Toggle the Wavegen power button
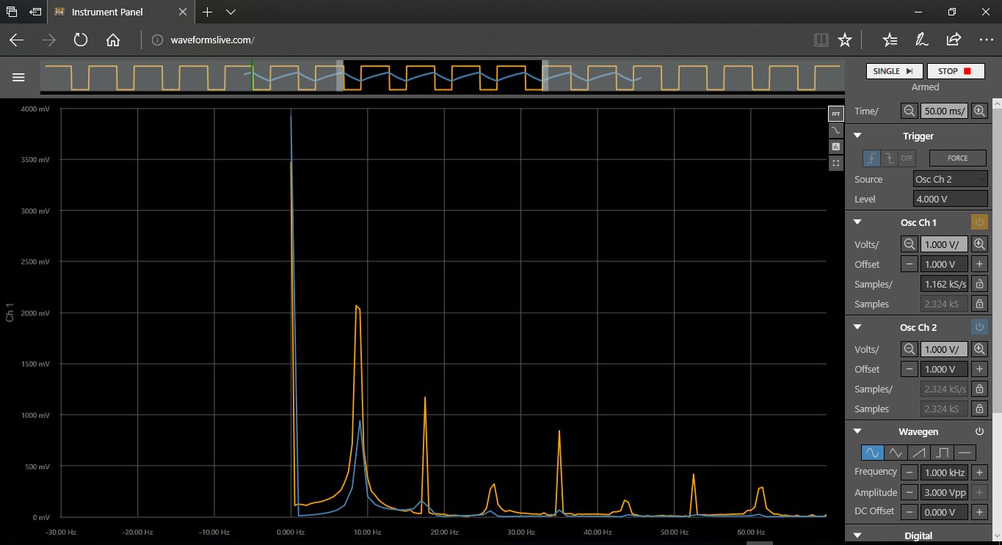This screenshot has height=545, width=1002. 979,431
